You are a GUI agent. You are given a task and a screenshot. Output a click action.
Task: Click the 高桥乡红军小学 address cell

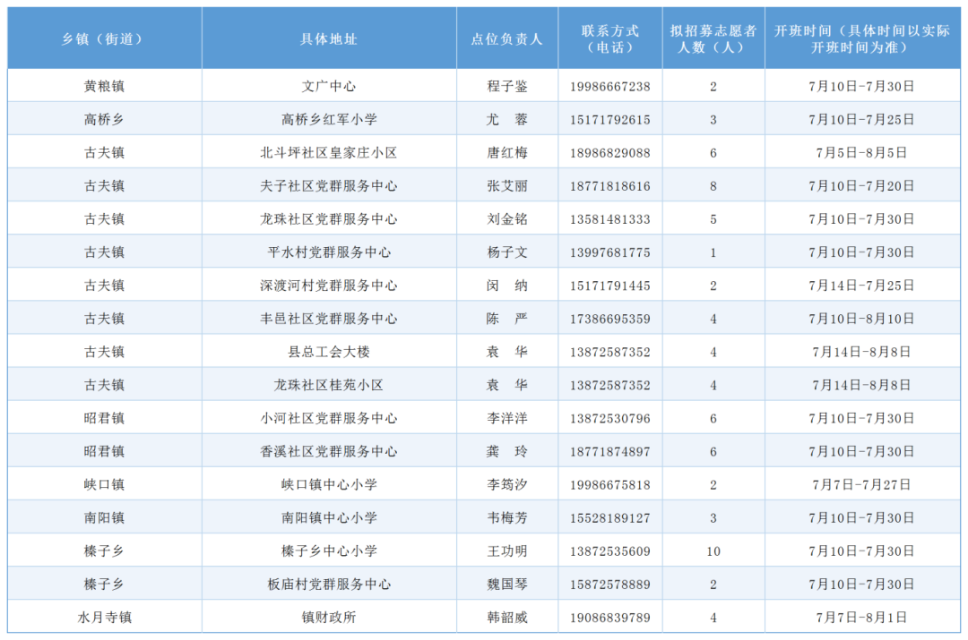tap(326, 118)
